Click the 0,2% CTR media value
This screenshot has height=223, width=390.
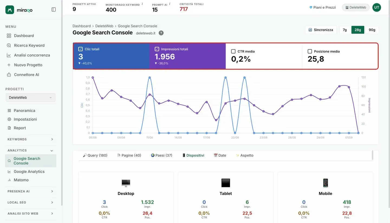pos(241,59)
